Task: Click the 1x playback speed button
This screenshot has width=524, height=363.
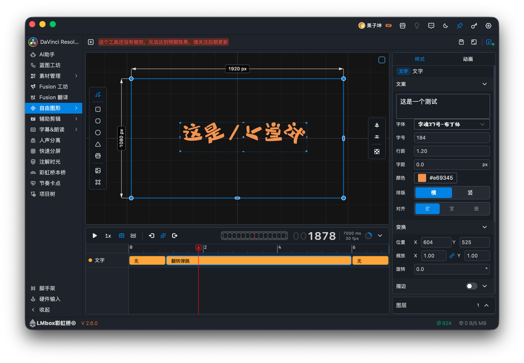Action: pos(108,236)
